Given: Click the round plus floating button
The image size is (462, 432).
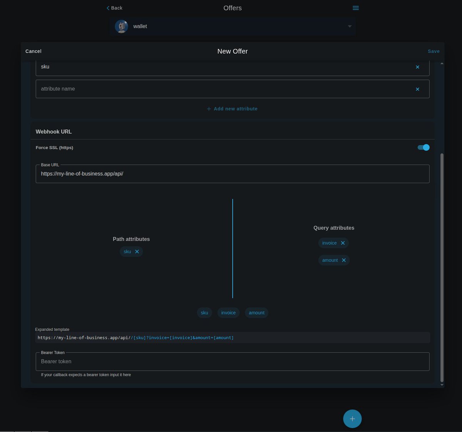Looking at the screenshot, I should click(x=352, y=419).
